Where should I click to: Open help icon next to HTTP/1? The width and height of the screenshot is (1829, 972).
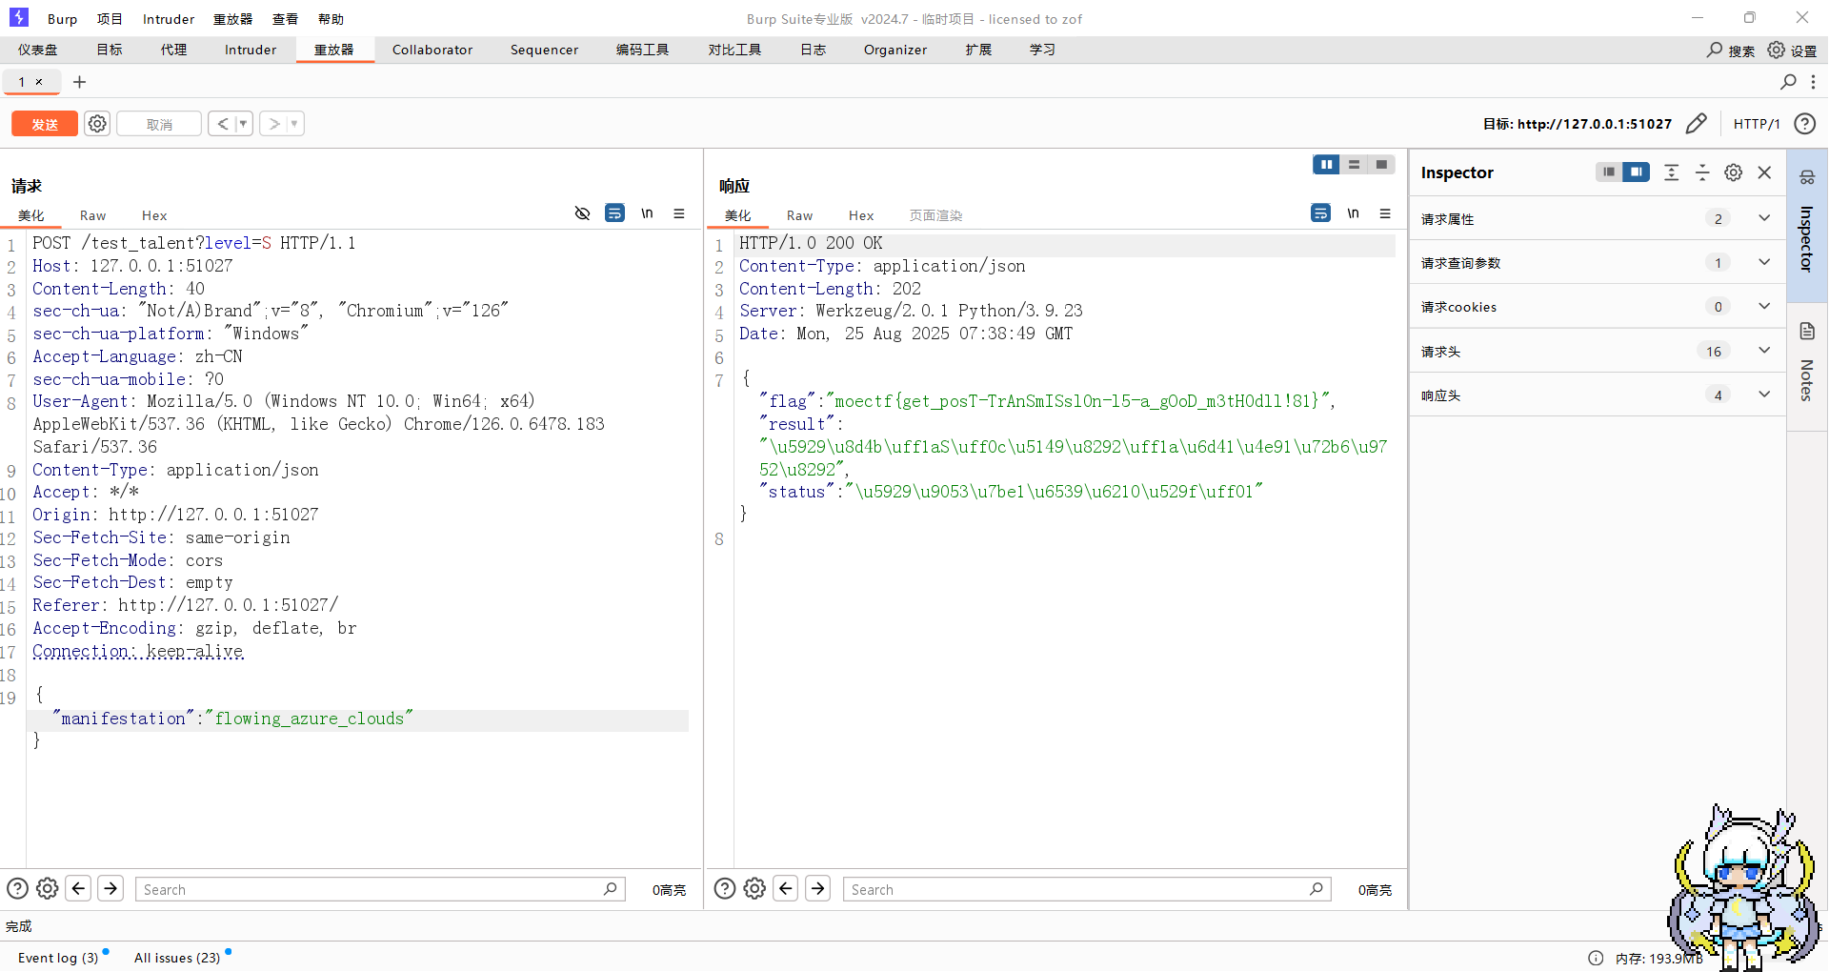[x=1804, y=124]
